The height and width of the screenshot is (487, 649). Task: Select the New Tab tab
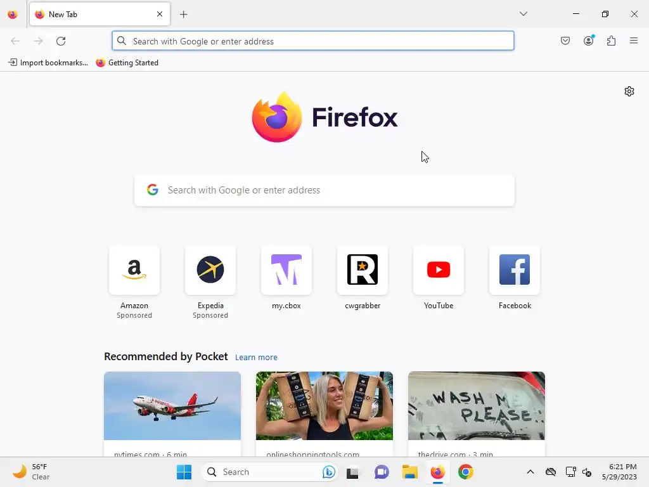click(100, 14)
